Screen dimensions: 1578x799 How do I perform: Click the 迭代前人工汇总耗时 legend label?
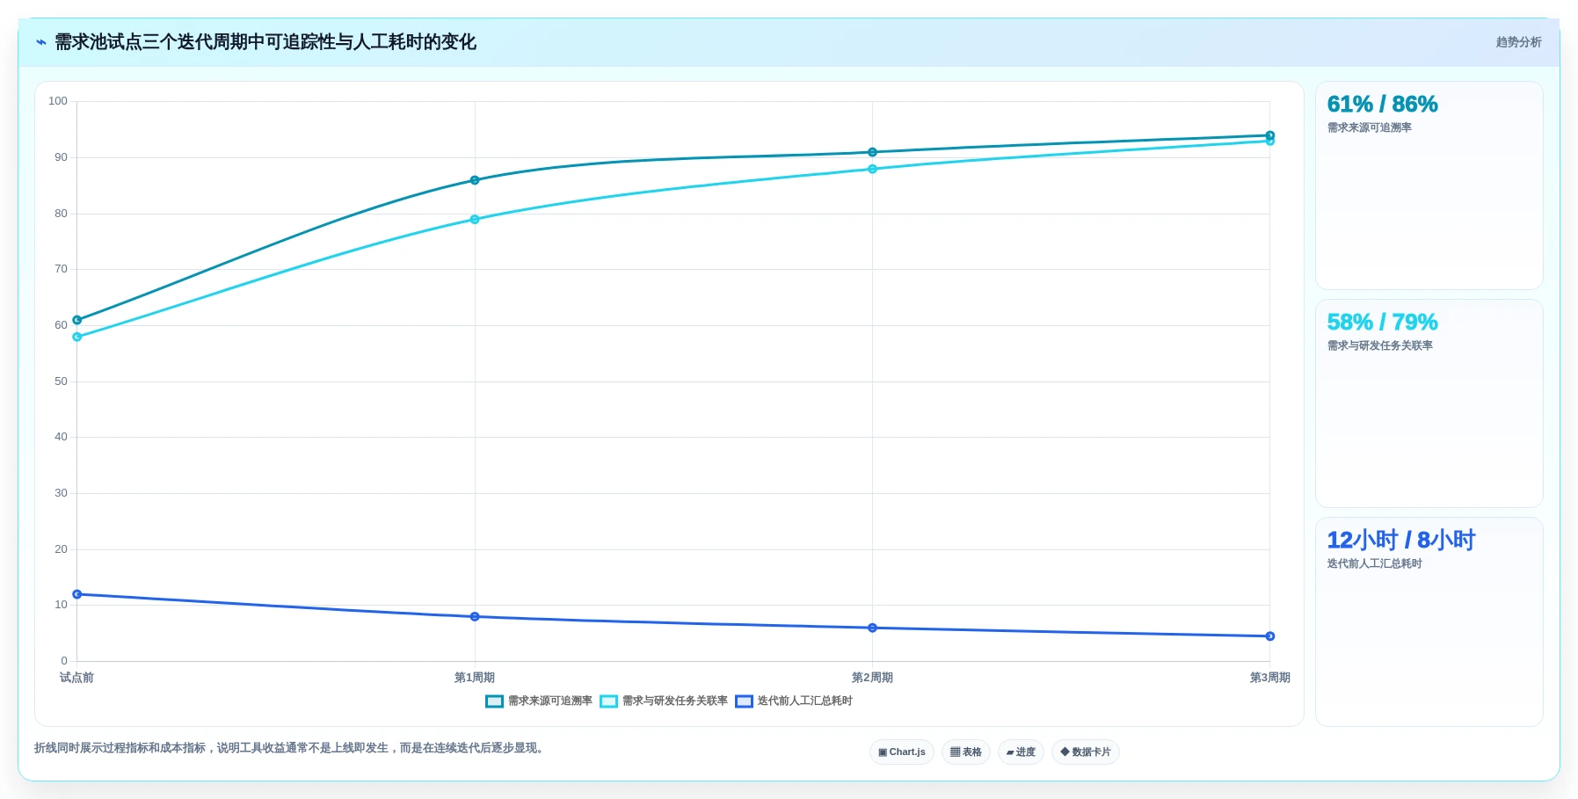(805, 701)
